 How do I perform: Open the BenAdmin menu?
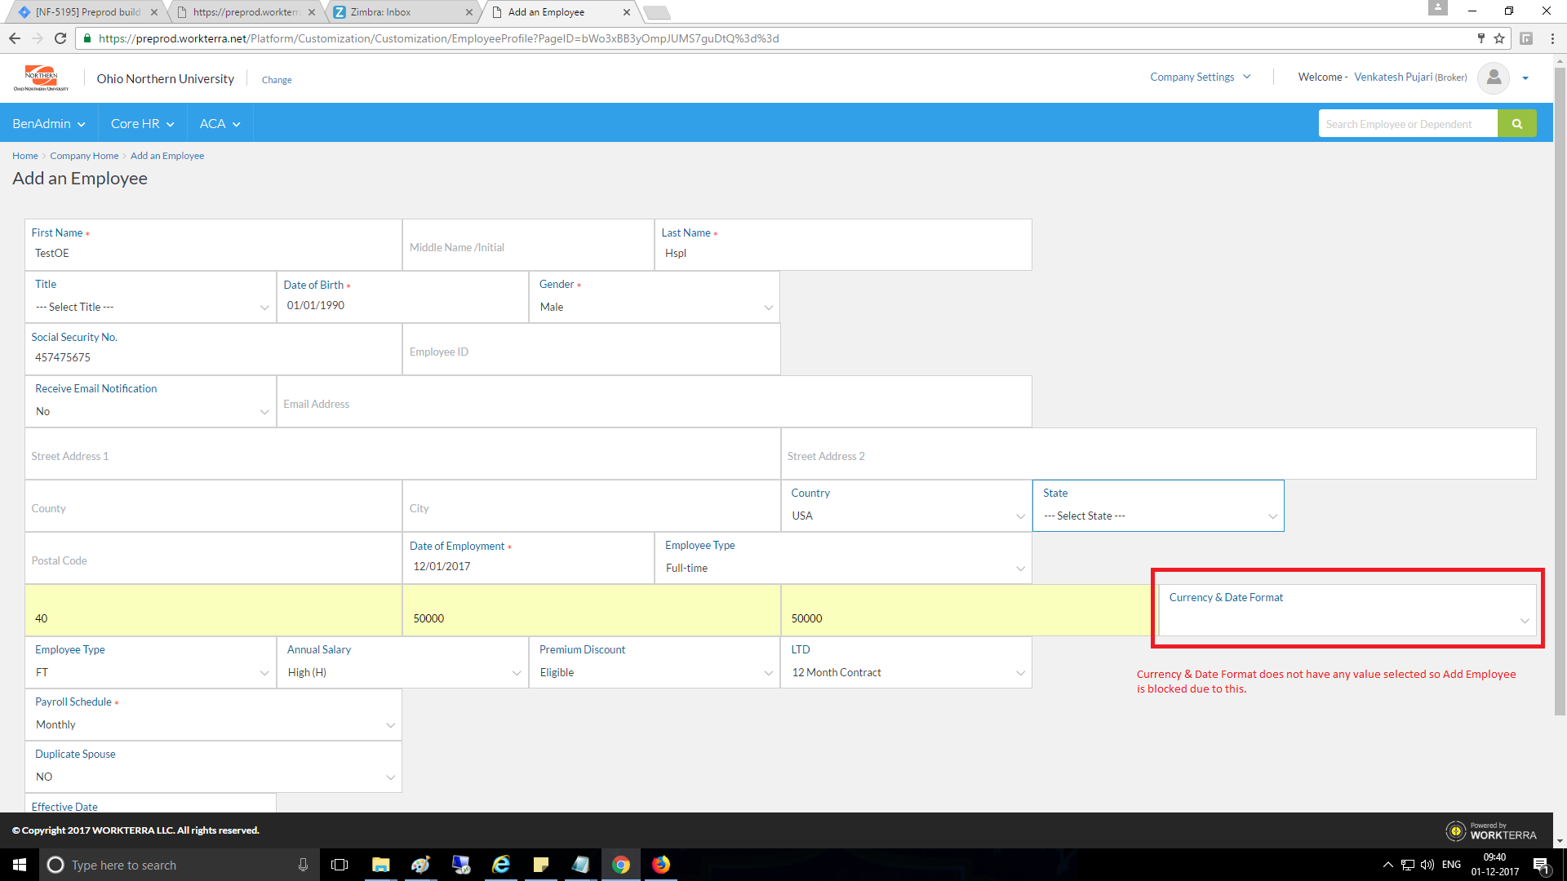(x=48, y=124)
